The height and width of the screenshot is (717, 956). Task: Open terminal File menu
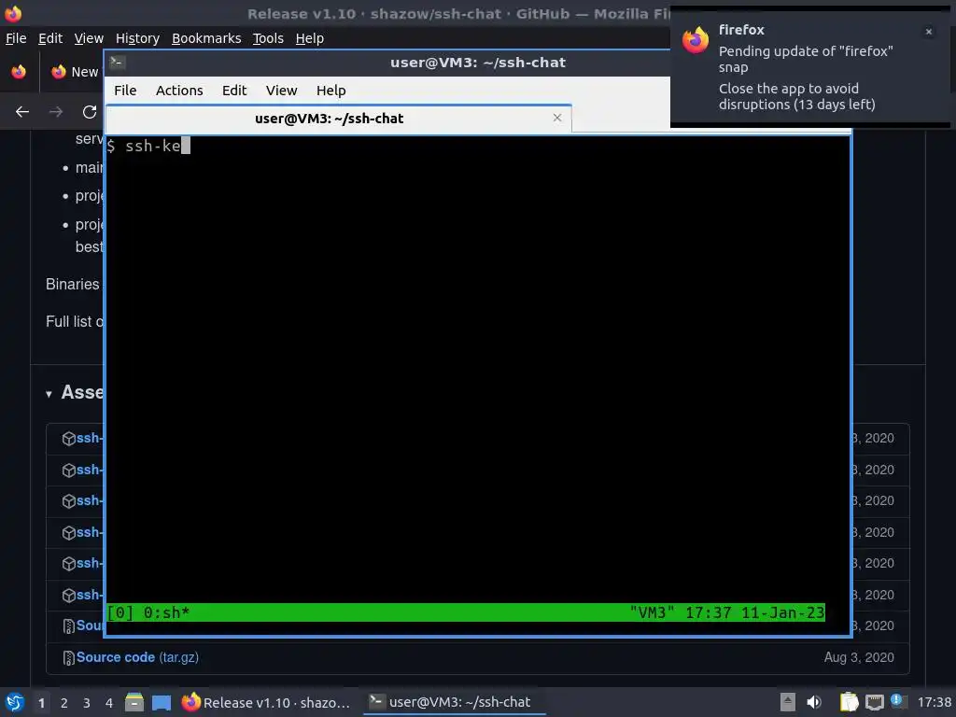(125, 91)
